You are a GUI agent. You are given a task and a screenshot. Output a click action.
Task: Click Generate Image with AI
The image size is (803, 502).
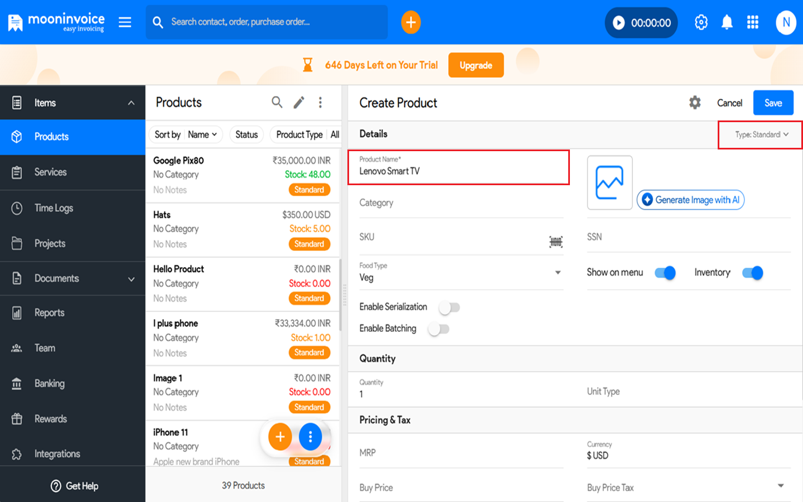pos(690,200)
